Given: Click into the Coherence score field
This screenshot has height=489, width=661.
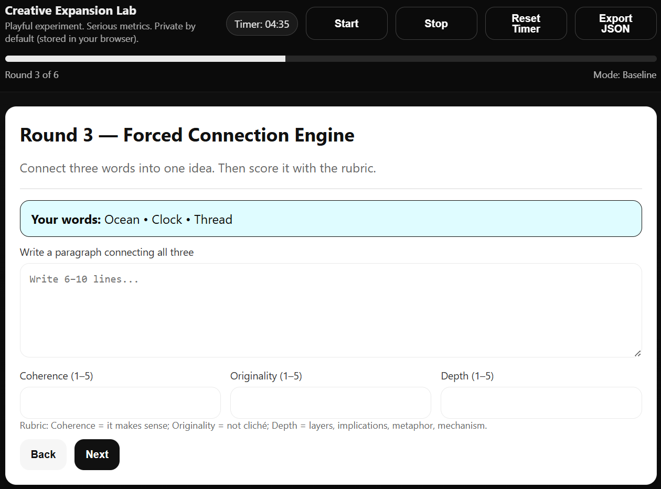Looking at the screenshot, I should 120,403.
